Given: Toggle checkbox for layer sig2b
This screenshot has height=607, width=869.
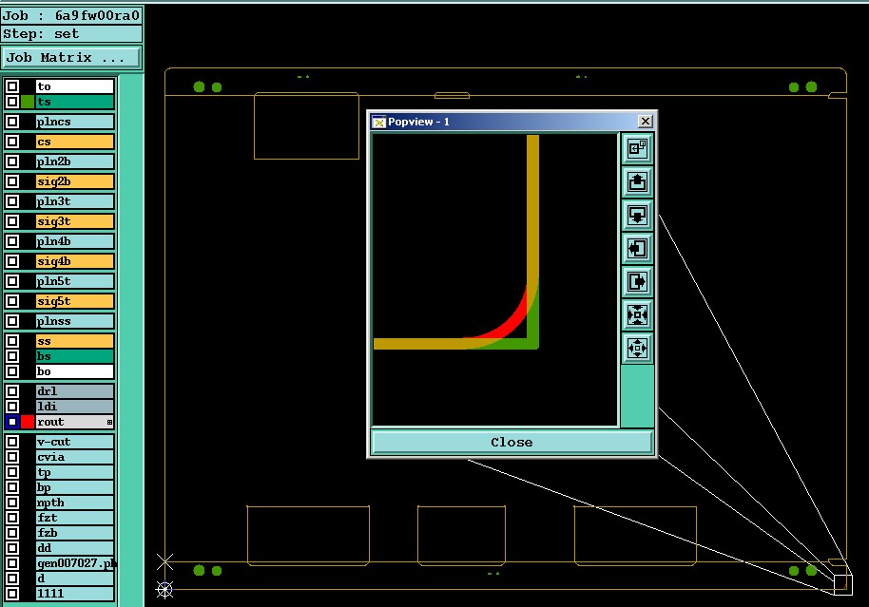Looking at the screenshot, I should [x=12, y=181].
